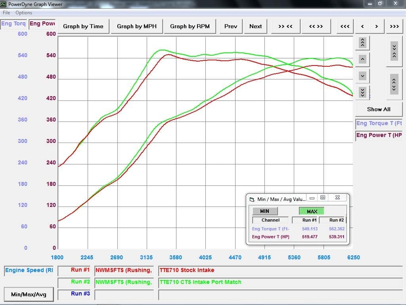Click the ">>>" fast-forward arrow icon
The image size is (406, 305).
click(394, 26)
